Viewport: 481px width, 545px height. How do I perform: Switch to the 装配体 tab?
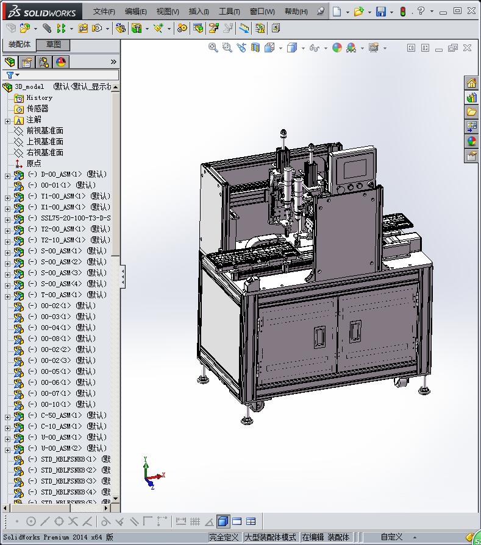(x=20, y=44)
